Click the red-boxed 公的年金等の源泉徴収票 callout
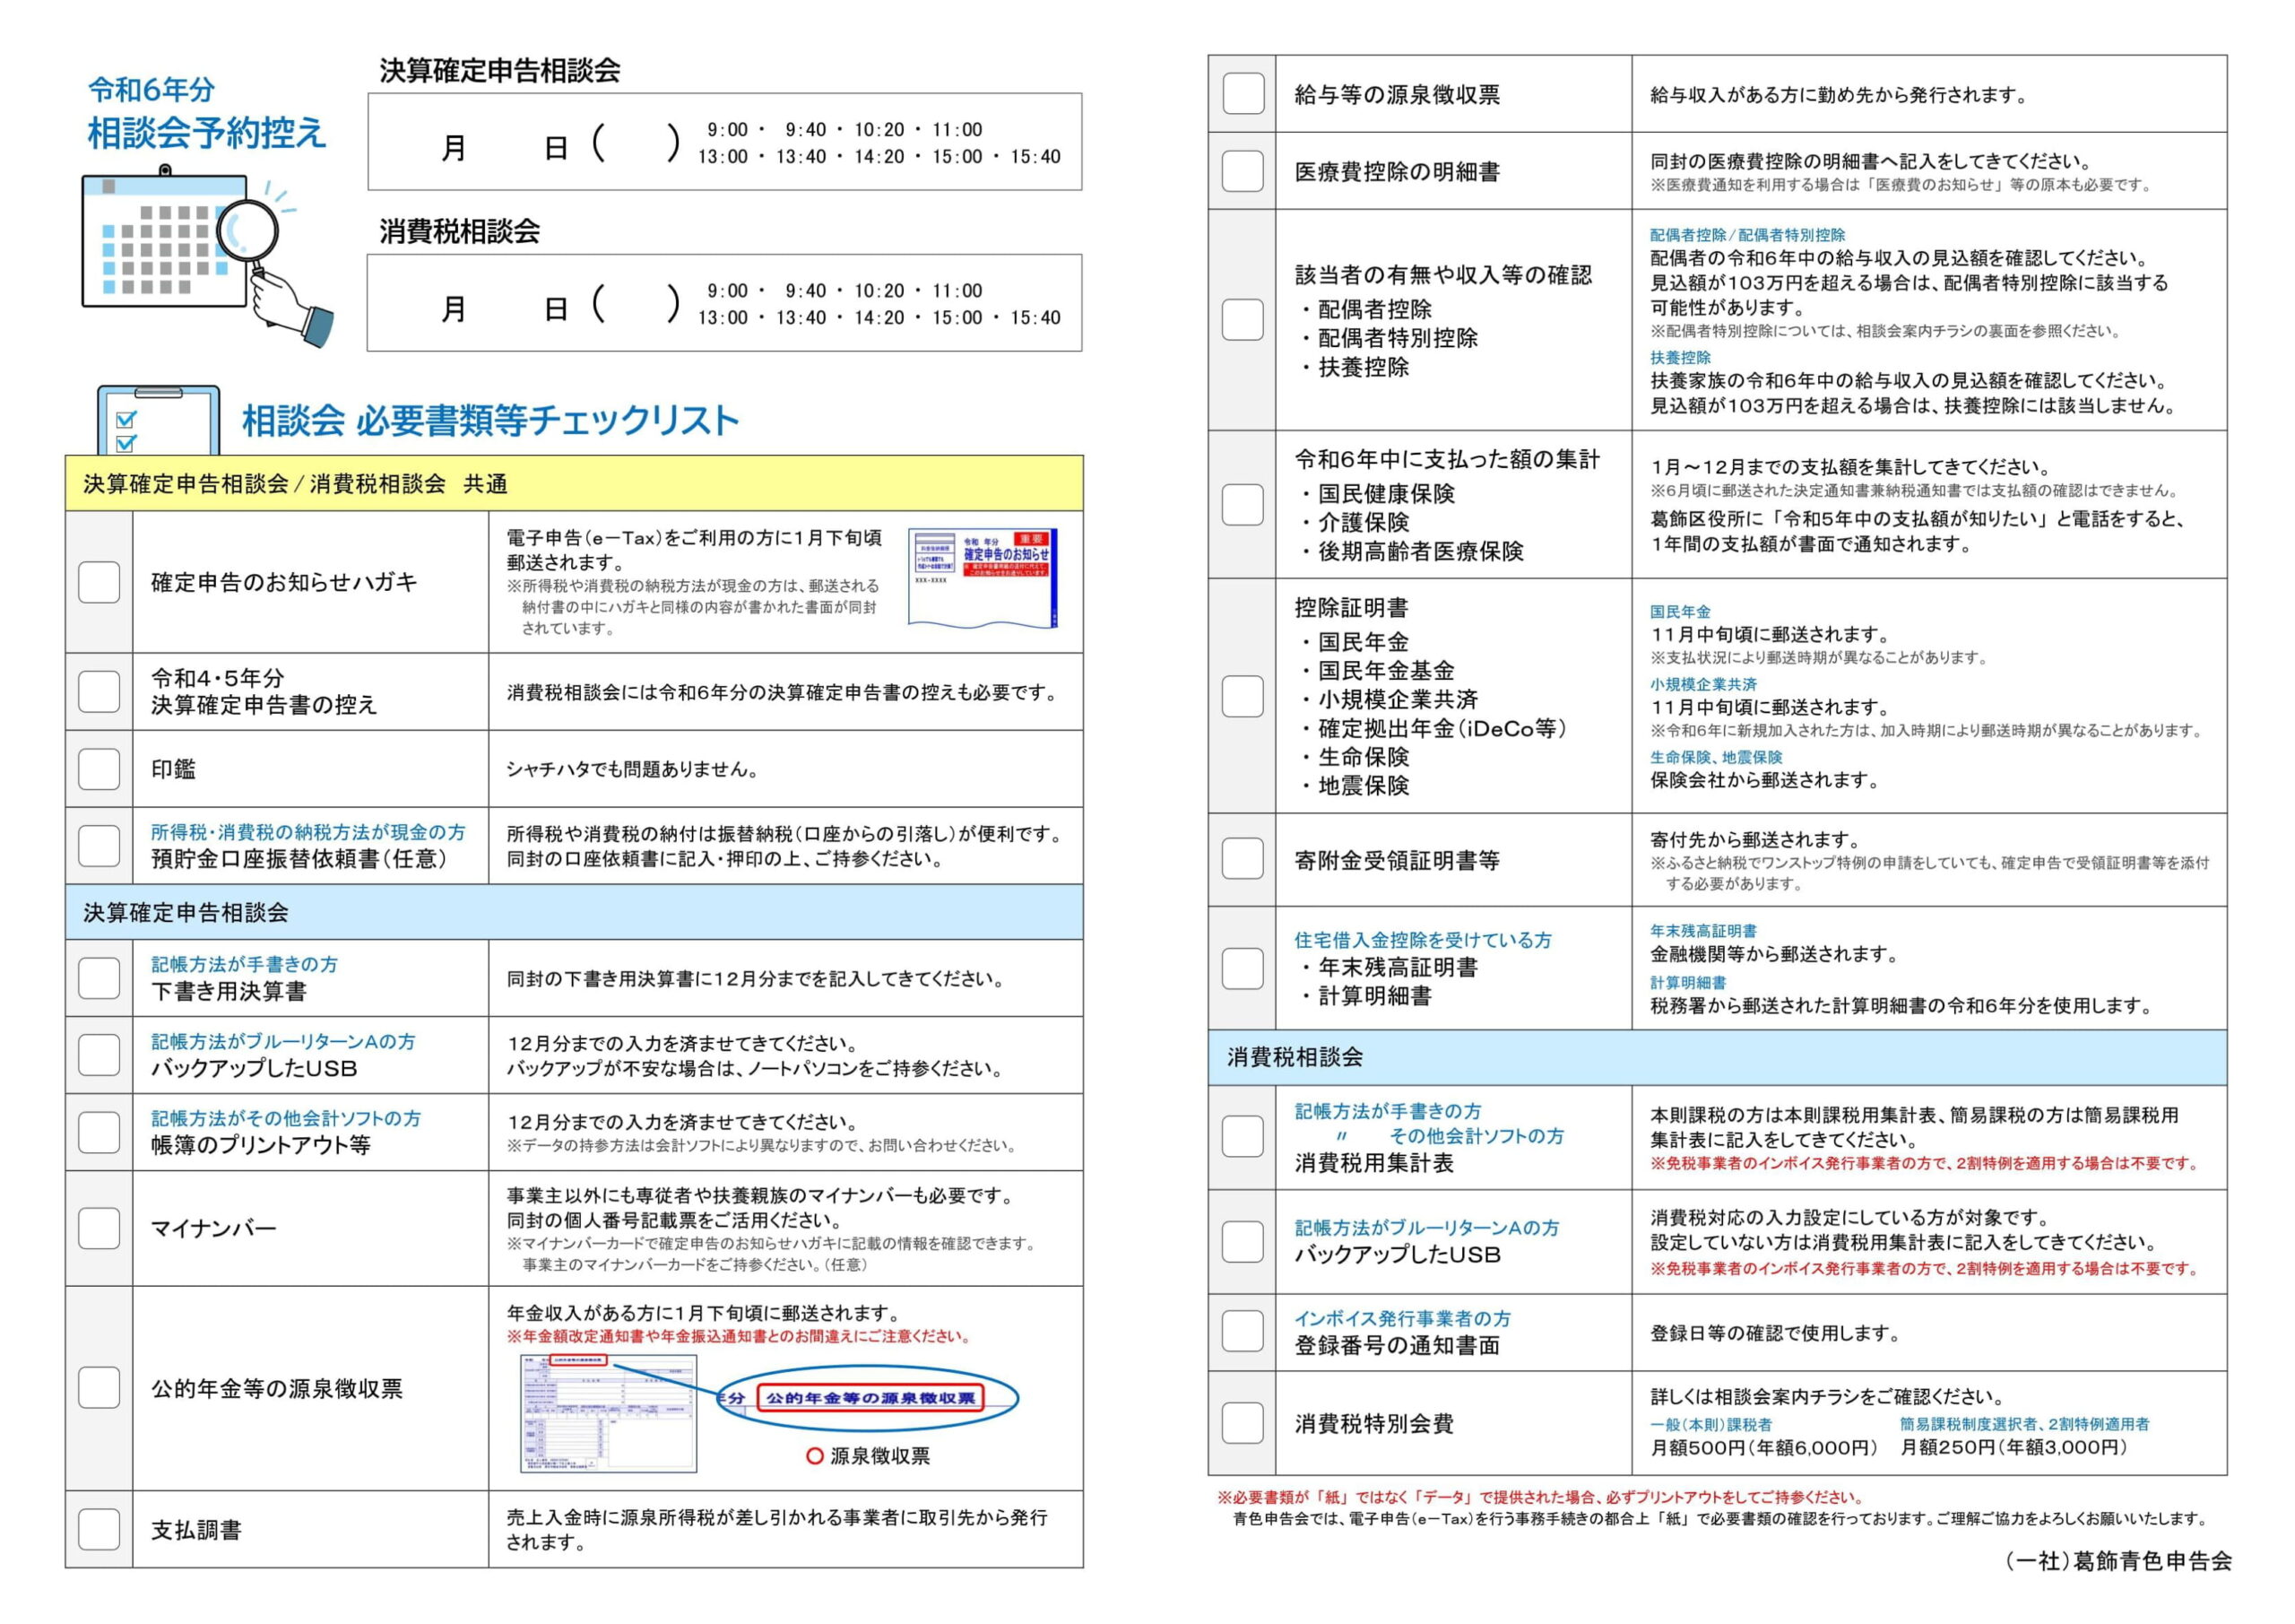 [x=870, y=1398]
